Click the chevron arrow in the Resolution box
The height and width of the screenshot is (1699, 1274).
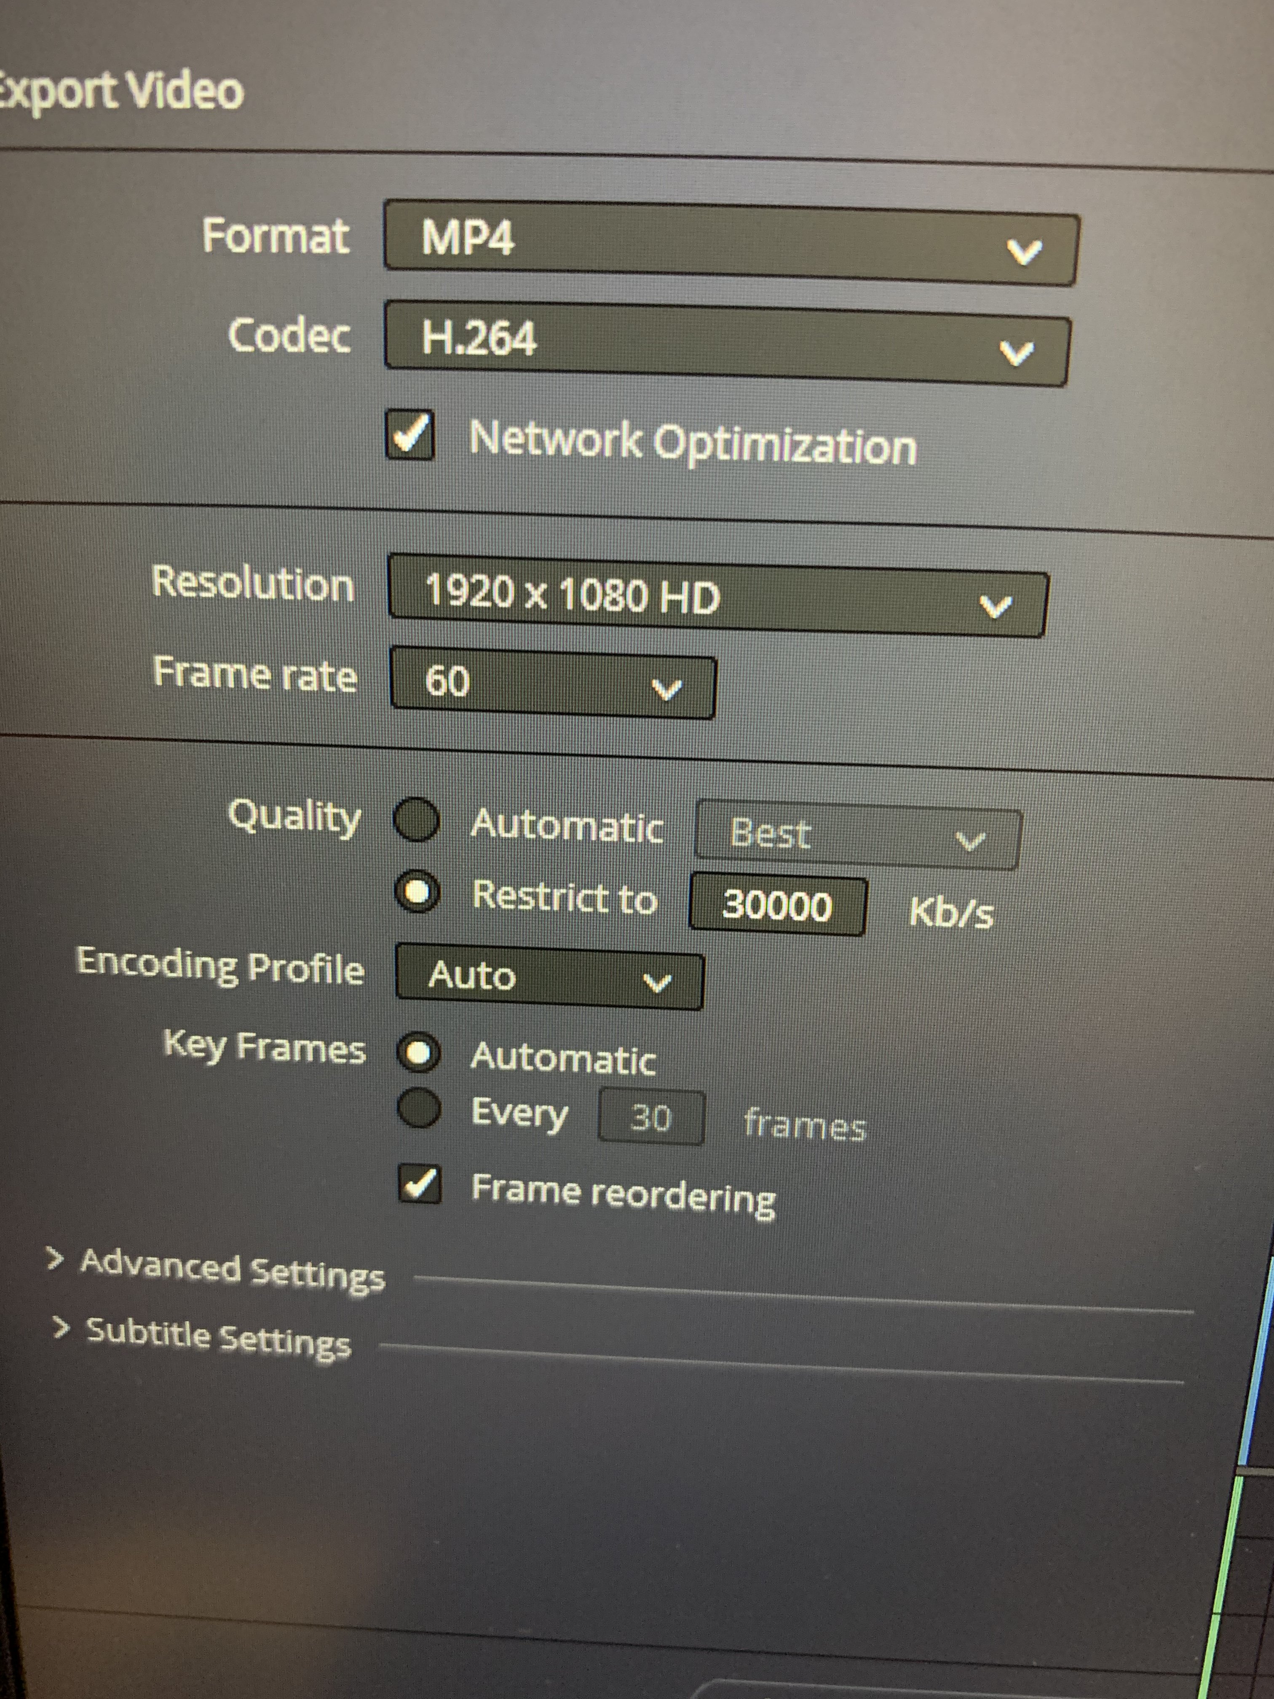pos(996,607)
